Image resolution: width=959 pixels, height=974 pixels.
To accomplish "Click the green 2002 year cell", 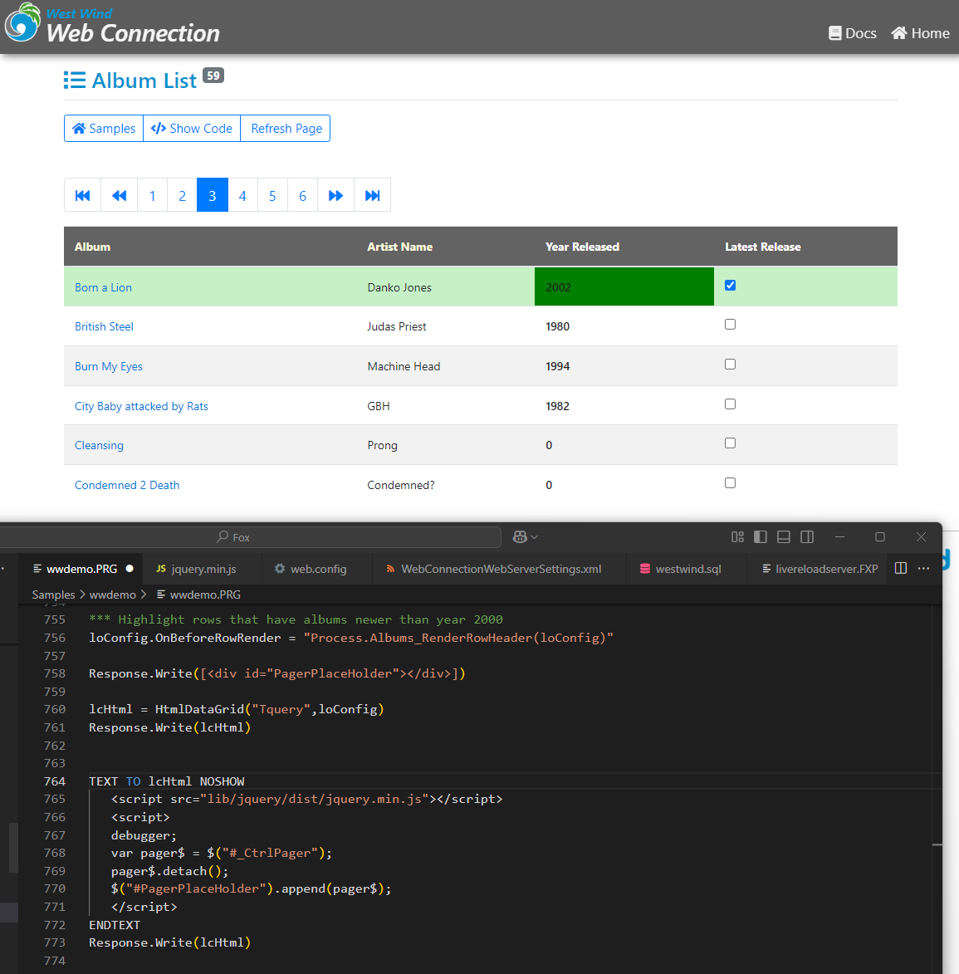I will [x=624, y=286].
